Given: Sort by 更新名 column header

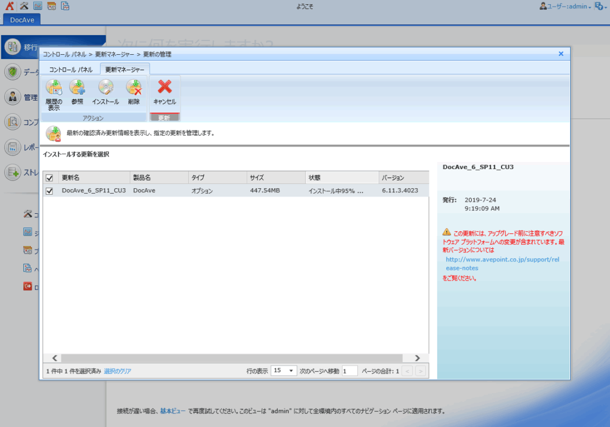Looking at the screenshot, I should (95, 177).
